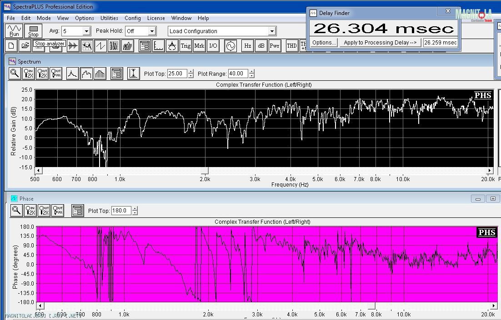Click Spectrum horizontal scrollbar right arrow
Image resolution: width=501 pixels, height=320 pixels.
[x=489, y=170]
